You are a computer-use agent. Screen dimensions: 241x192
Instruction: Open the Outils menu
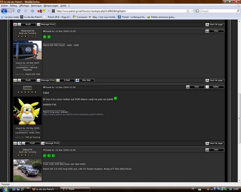[63, 6]
